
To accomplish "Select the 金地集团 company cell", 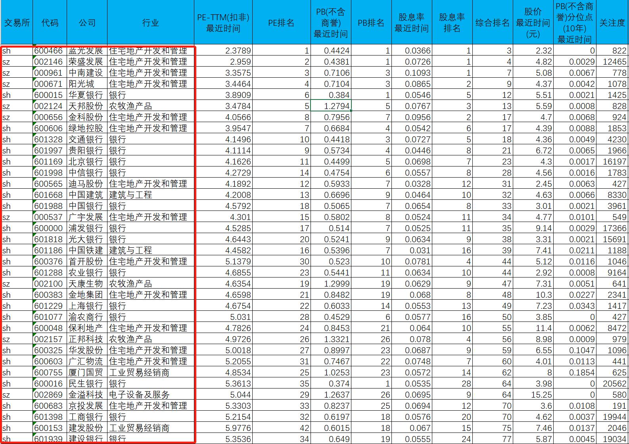I will [87, 295].
